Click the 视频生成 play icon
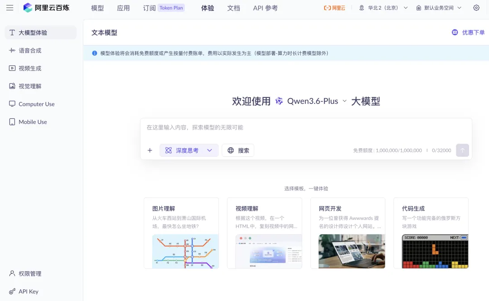 (x=12, y=68)
